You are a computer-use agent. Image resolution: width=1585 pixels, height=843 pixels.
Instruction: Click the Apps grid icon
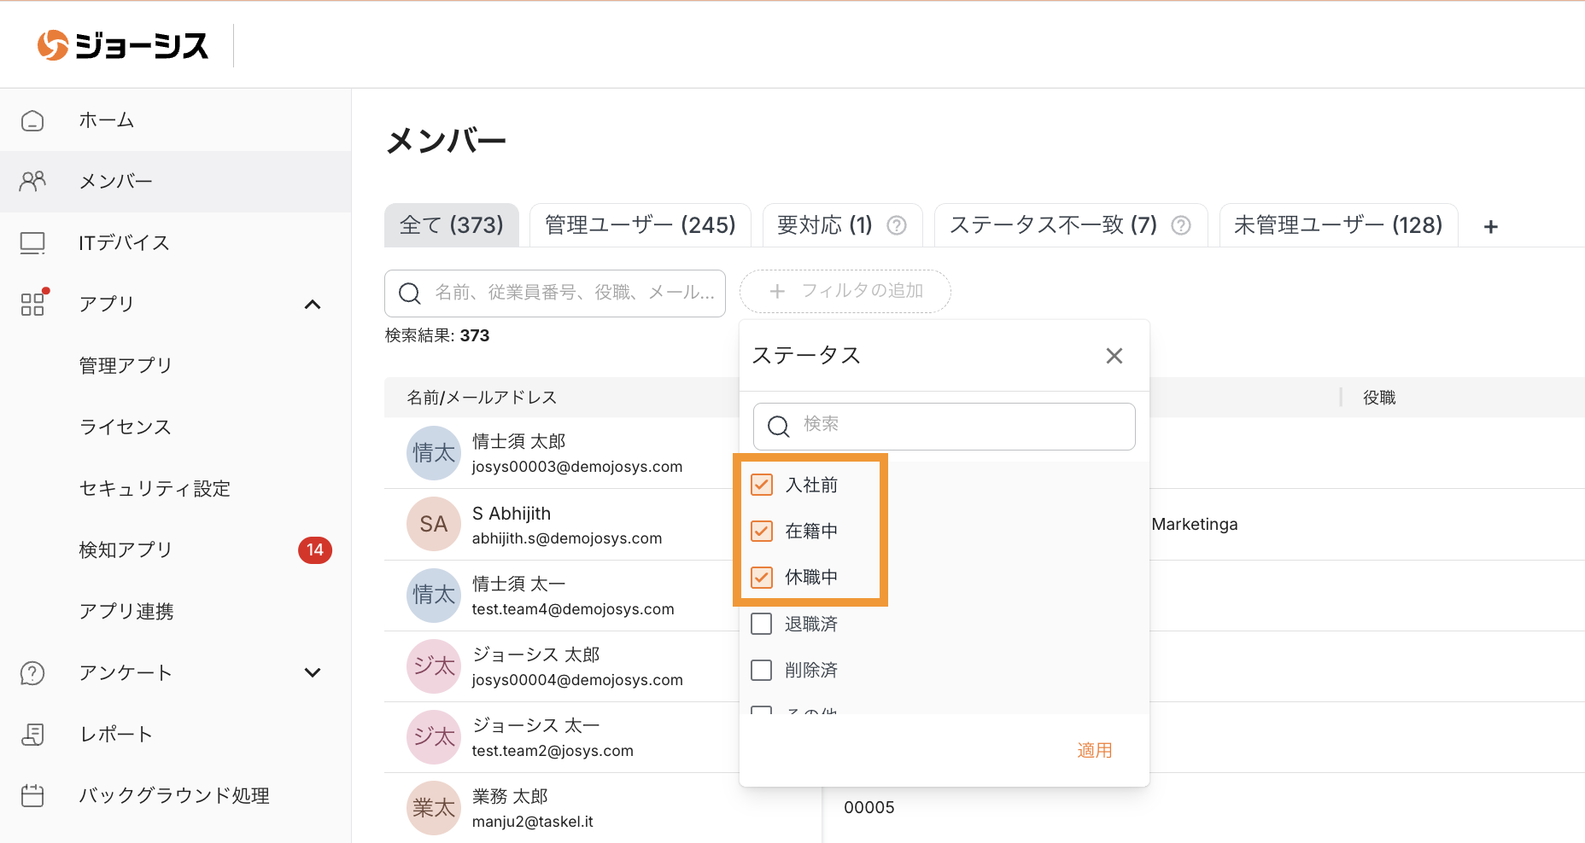(x=32, y=305)
